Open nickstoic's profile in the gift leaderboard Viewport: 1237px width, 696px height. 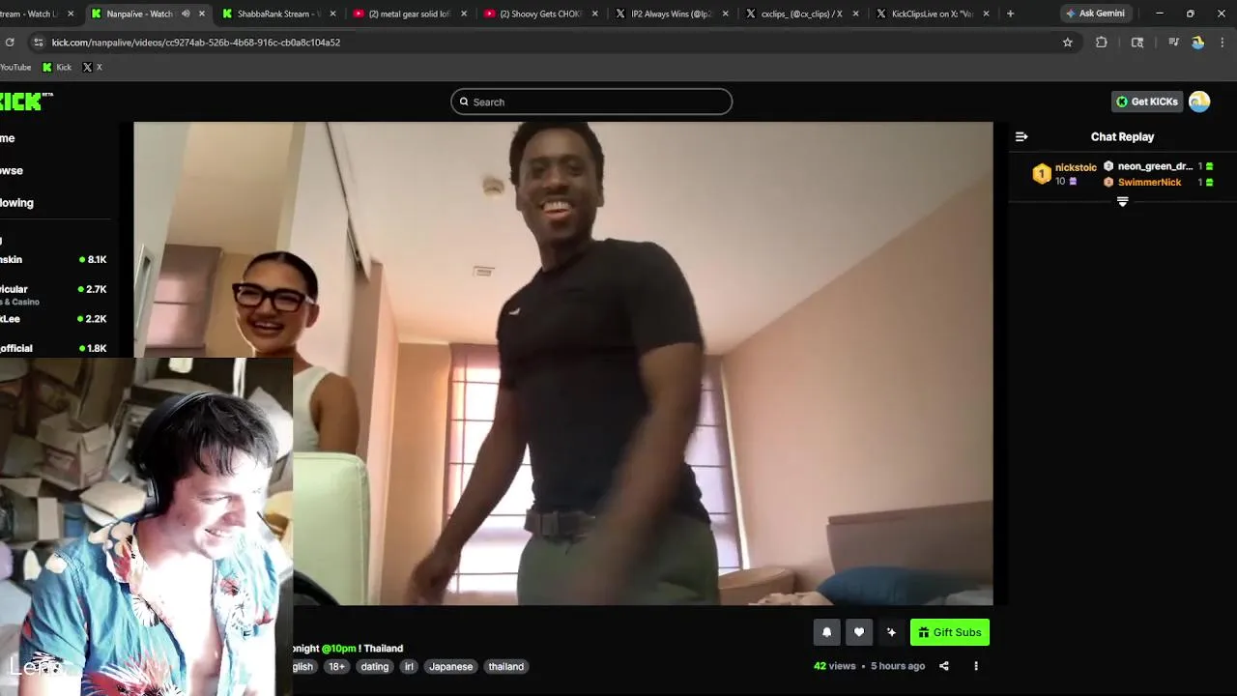pos(1076,167)
